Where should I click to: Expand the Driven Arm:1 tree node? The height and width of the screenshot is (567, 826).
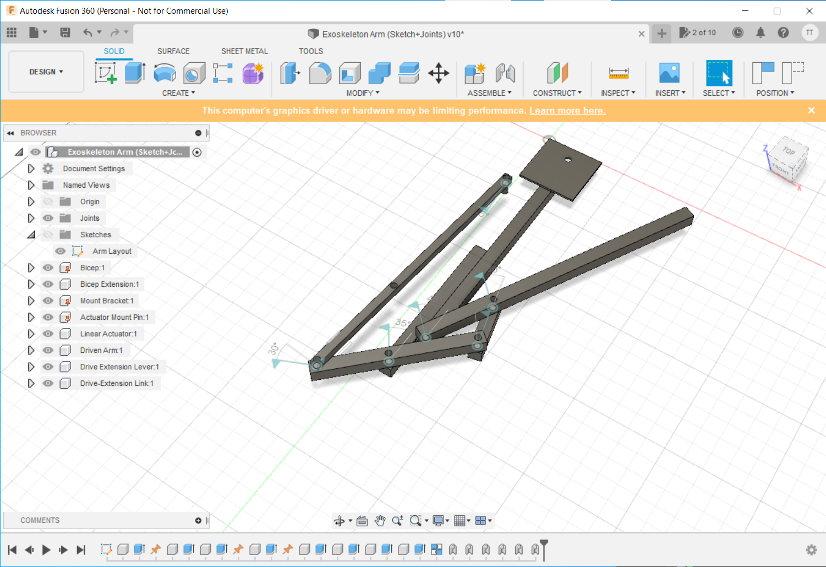(31, 350)
